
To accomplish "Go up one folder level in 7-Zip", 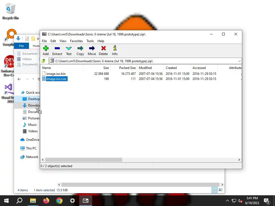I will [x=44, y=61].
